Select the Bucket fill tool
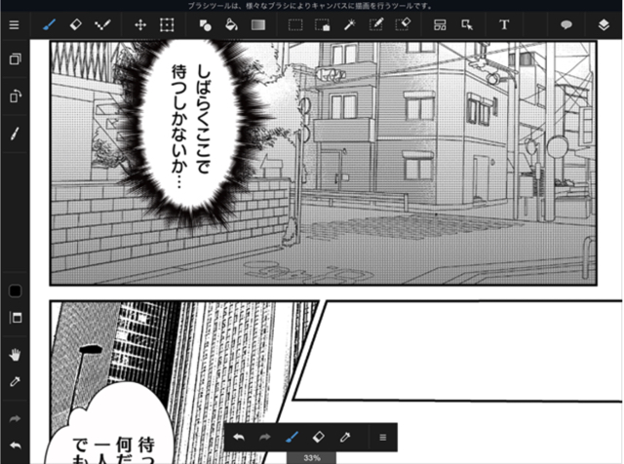Screen dimensions: 624x464 (x=231, y=24)
